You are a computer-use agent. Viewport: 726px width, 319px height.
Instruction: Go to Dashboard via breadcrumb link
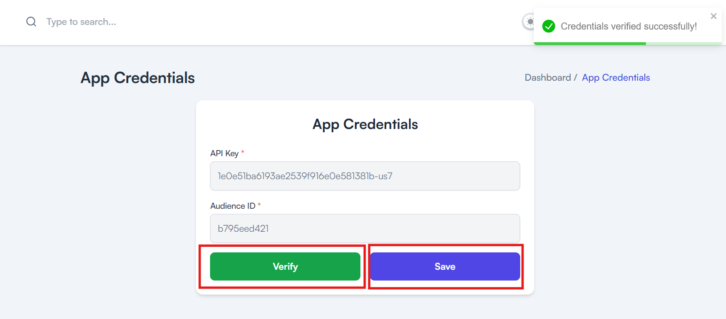pyautogui.click(x=548, y=77)
